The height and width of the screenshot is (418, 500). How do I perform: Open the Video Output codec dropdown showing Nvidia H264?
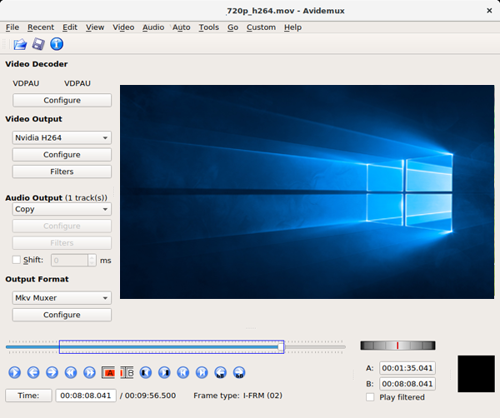point(62,137)
